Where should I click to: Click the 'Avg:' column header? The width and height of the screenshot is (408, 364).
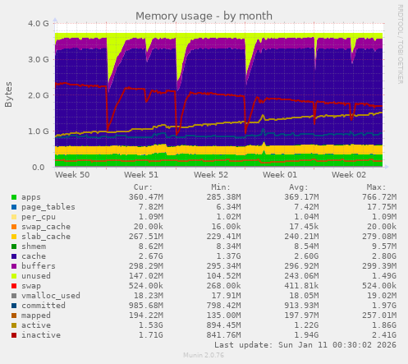tap(299, 187)
